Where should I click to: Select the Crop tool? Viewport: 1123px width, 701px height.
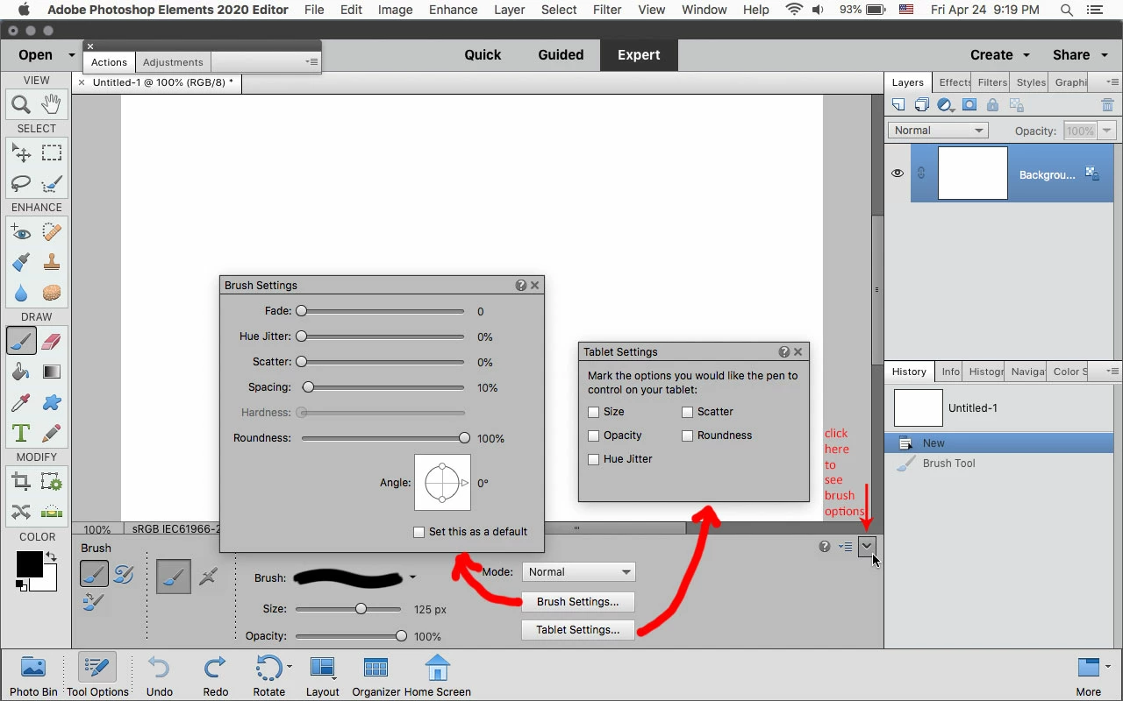pyautogui.click(x=21, y=481)
